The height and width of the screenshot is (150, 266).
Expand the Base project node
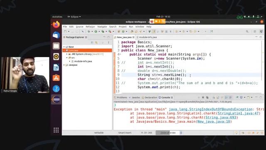pyautogui.click(x=64, y=47)
